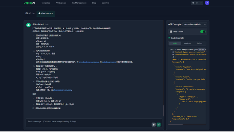Viewport: 234px width, 132px height.
Task: Open the Comfyui nav item
Action: [x=105, y=3]
